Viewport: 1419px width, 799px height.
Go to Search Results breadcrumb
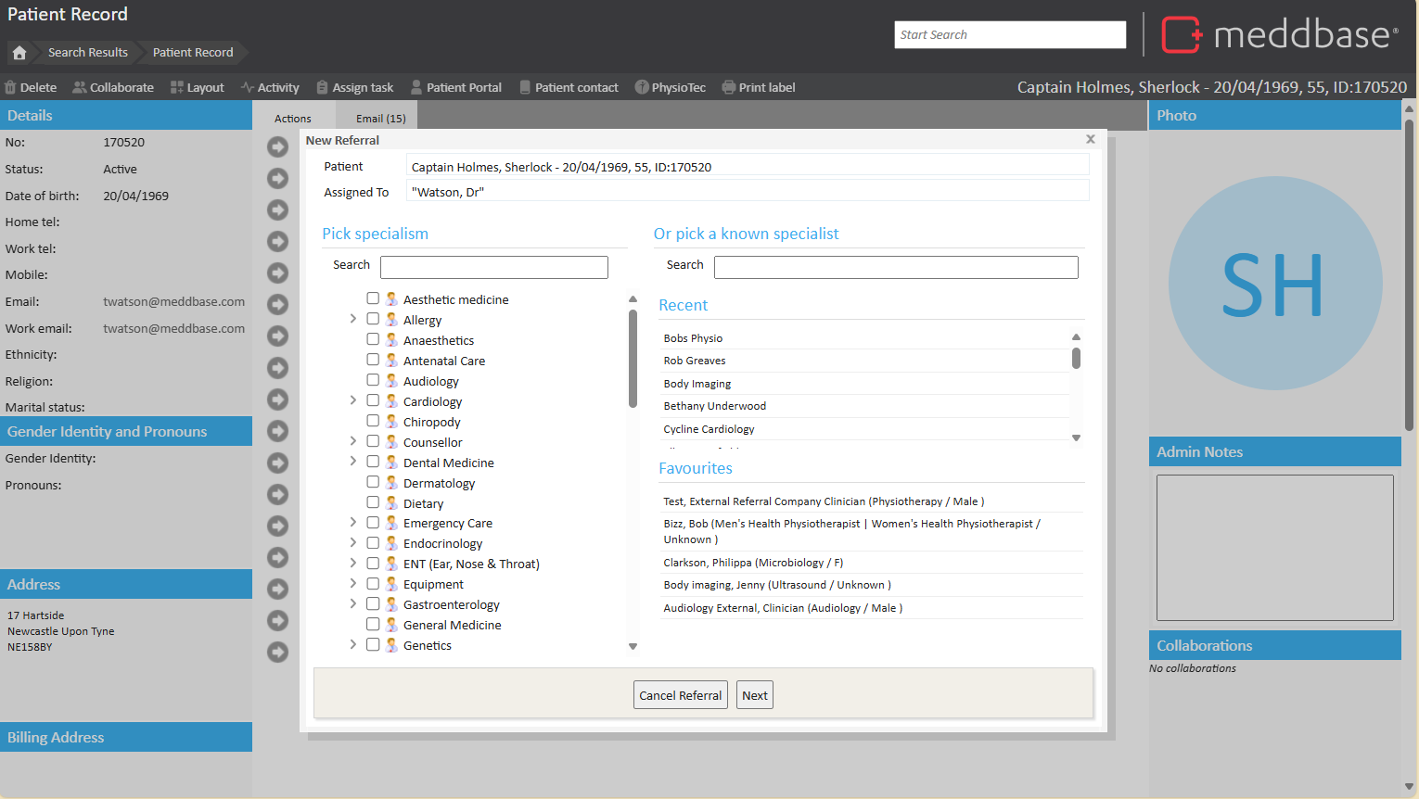point(88,53)
